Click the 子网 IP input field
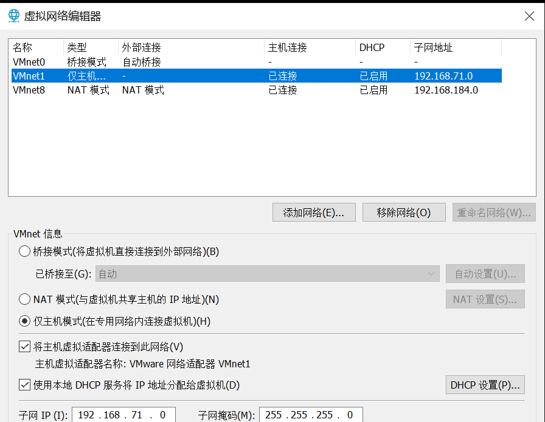 [123, 415]
